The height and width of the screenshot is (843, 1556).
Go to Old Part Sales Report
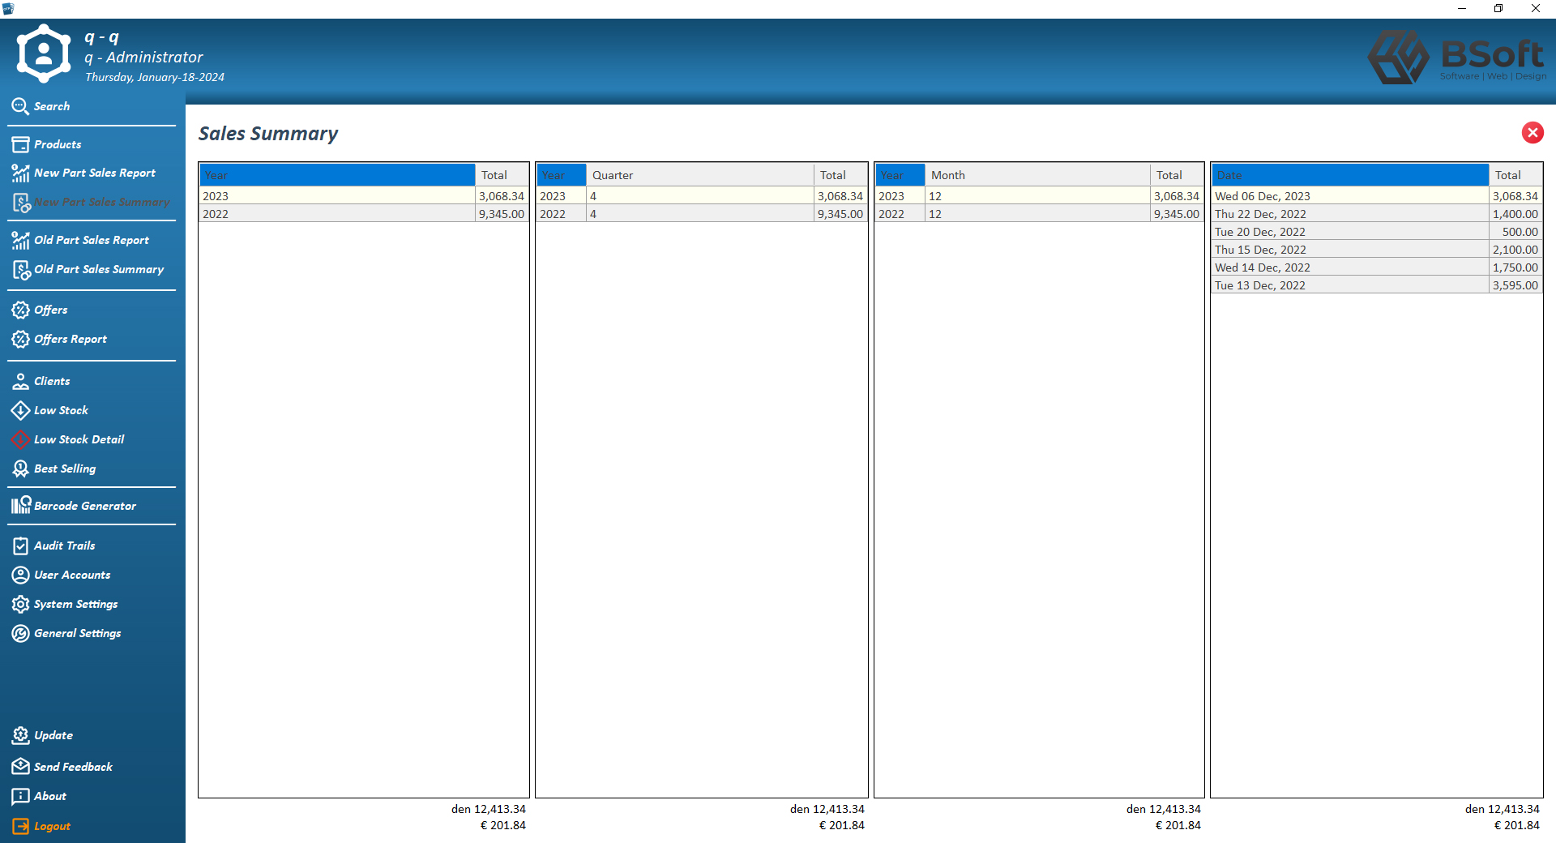(92, 240)
